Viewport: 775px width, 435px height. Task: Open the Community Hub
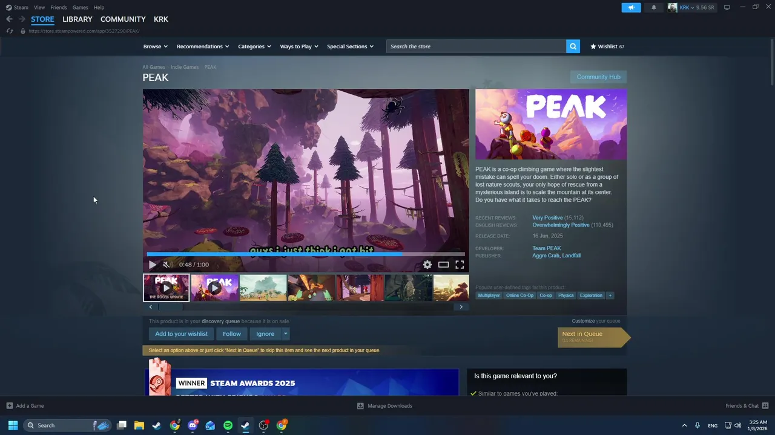tap(598, 77)
